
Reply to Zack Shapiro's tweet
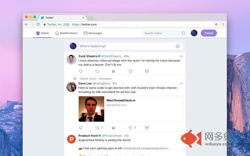pyautogui.click(x=81, y=71)
